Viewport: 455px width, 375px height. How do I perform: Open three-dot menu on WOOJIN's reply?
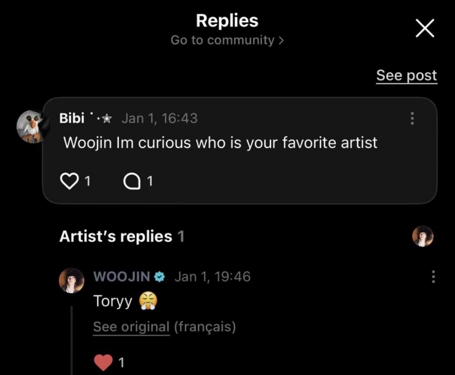[433, 276]
